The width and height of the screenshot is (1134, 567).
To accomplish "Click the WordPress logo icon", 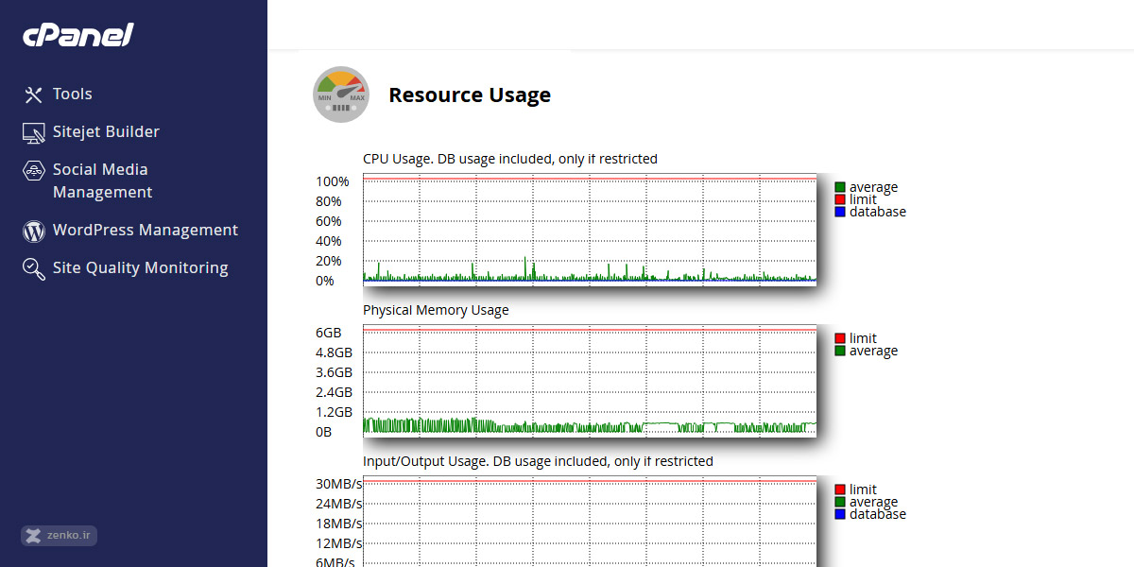I will click(x=34, y=231).
